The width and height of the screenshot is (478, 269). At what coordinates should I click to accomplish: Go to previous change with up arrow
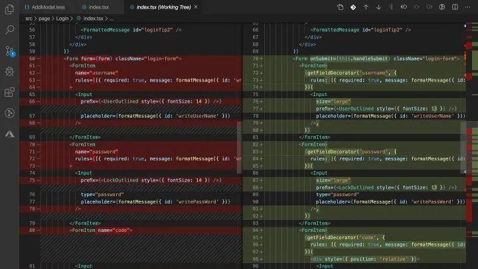coord(366,7)
